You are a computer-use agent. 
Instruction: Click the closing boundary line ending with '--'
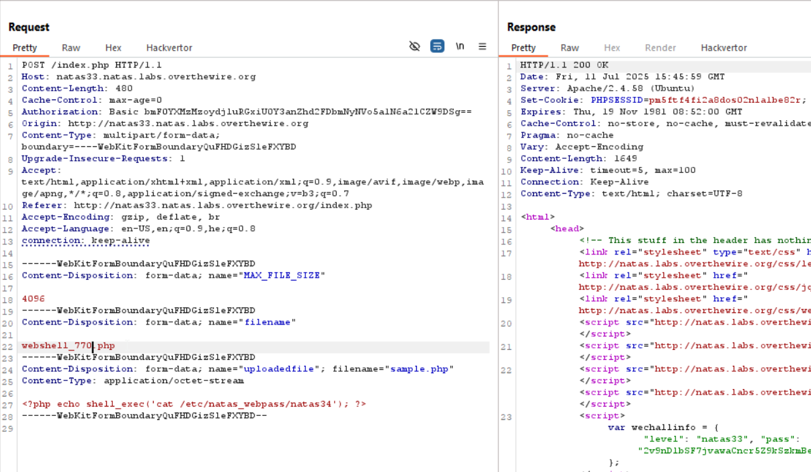(x=144, y=415)
